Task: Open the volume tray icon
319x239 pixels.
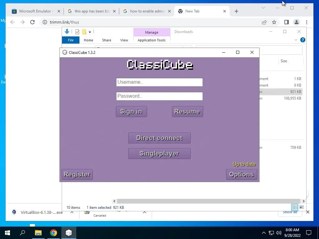Action: point(279,233)
